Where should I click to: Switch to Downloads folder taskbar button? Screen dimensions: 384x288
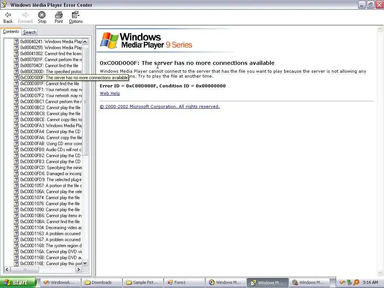pyautogui.click(x=101, y=282)
